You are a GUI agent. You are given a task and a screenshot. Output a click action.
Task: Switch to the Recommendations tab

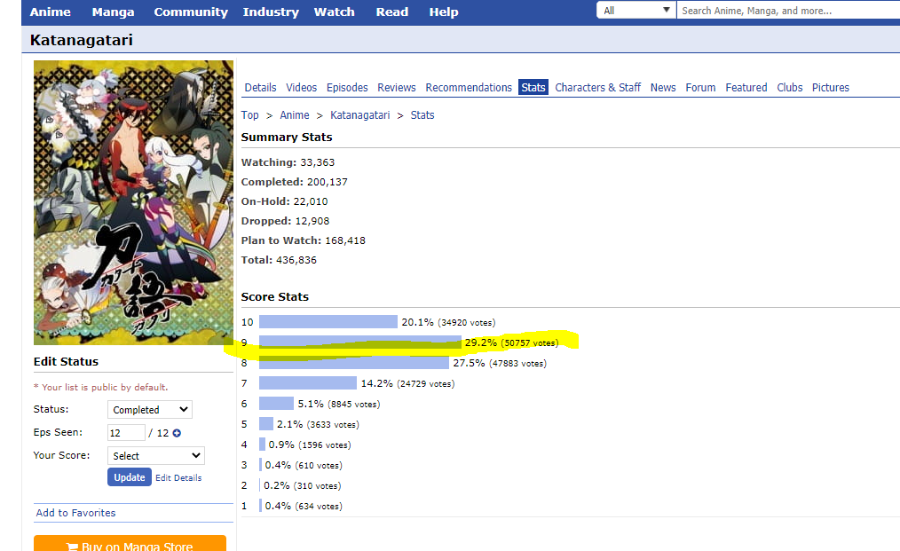[x=469, y=87]
